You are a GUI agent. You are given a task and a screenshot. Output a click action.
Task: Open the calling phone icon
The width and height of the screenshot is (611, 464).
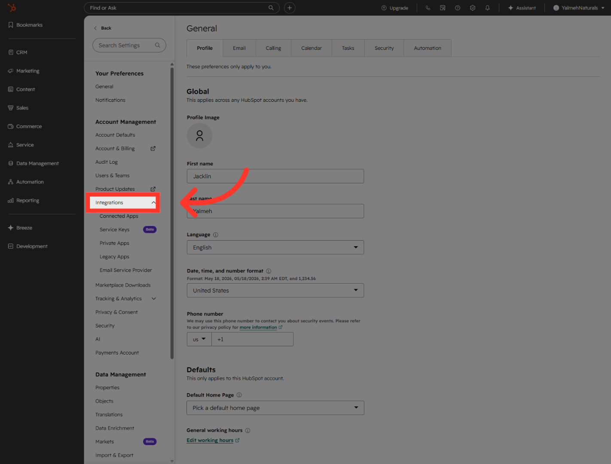coord(428,8)
